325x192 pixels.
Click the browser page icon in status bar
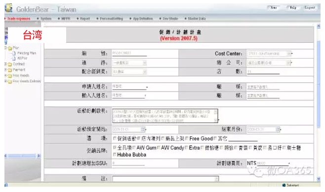[x=6, y=185]
